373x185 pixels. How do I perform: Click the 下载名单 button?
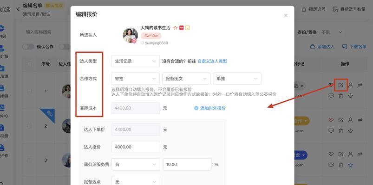(x=354, y=47)
